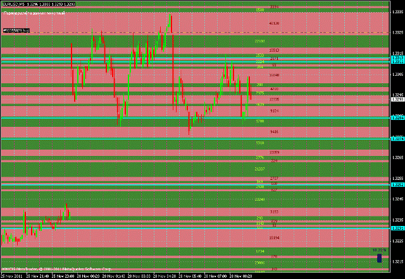
Task: Click the 25 Nov 2011 time axis label
Action: point(11,276)
